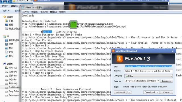This screenshot has width=182, height=102.
Task: Open the 备份 (G:) drive
Action: coord(11,84)
